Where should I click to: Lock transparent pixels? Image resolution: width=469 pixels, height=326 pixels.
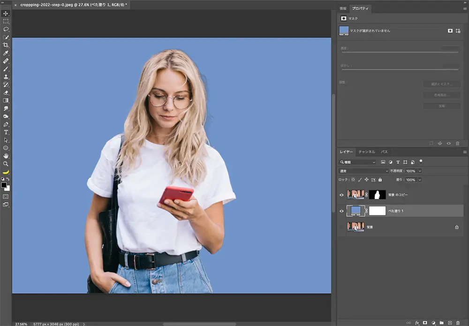coord(353,180)
